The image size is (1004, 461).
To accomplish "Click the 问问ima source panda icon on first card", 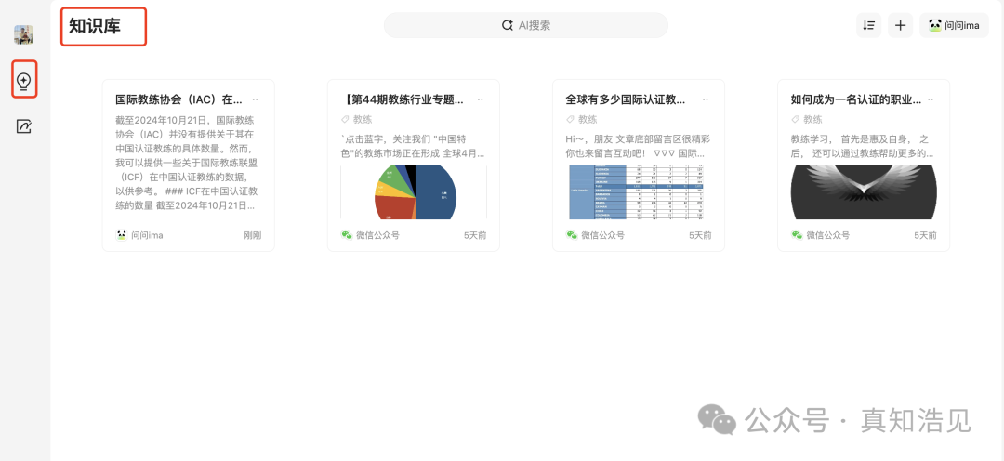I will [121, 235].
